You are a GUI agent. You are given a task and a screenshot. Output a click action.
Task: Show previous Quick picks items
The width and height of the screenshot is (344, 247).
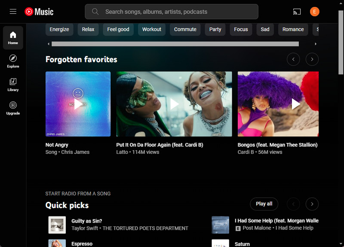pyautogui.click(x=293, y=204)
